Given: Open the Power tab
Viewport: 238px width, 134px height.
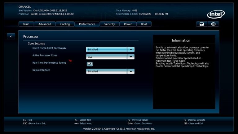Looking at the screenshot, I should 128,24.
